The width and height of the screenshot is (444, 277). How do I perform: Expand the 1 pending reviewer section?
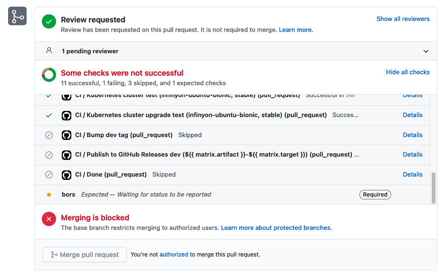(426, 51)
